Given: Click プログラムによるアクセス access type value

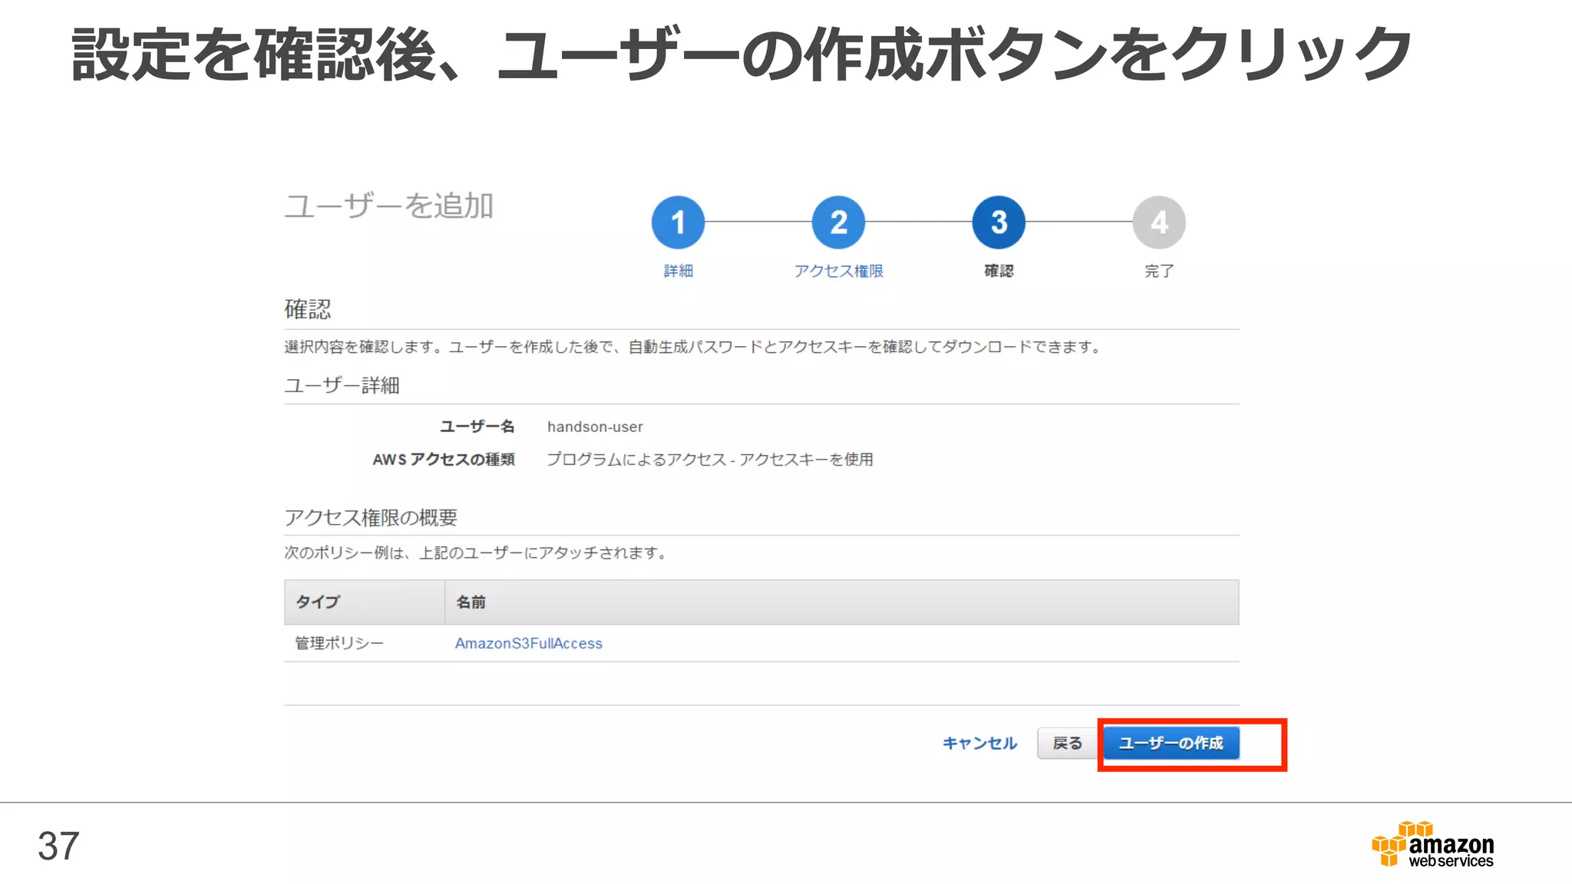Looking at the screenshot, I should pyautogui.click(x=710, y=459).
